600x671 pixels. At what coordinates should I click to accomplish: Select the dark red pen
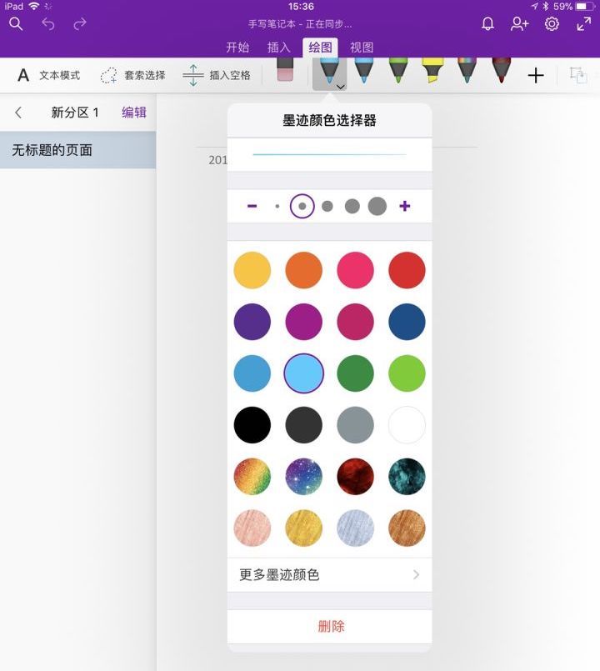pyautogui.click(x=501, y=70)
